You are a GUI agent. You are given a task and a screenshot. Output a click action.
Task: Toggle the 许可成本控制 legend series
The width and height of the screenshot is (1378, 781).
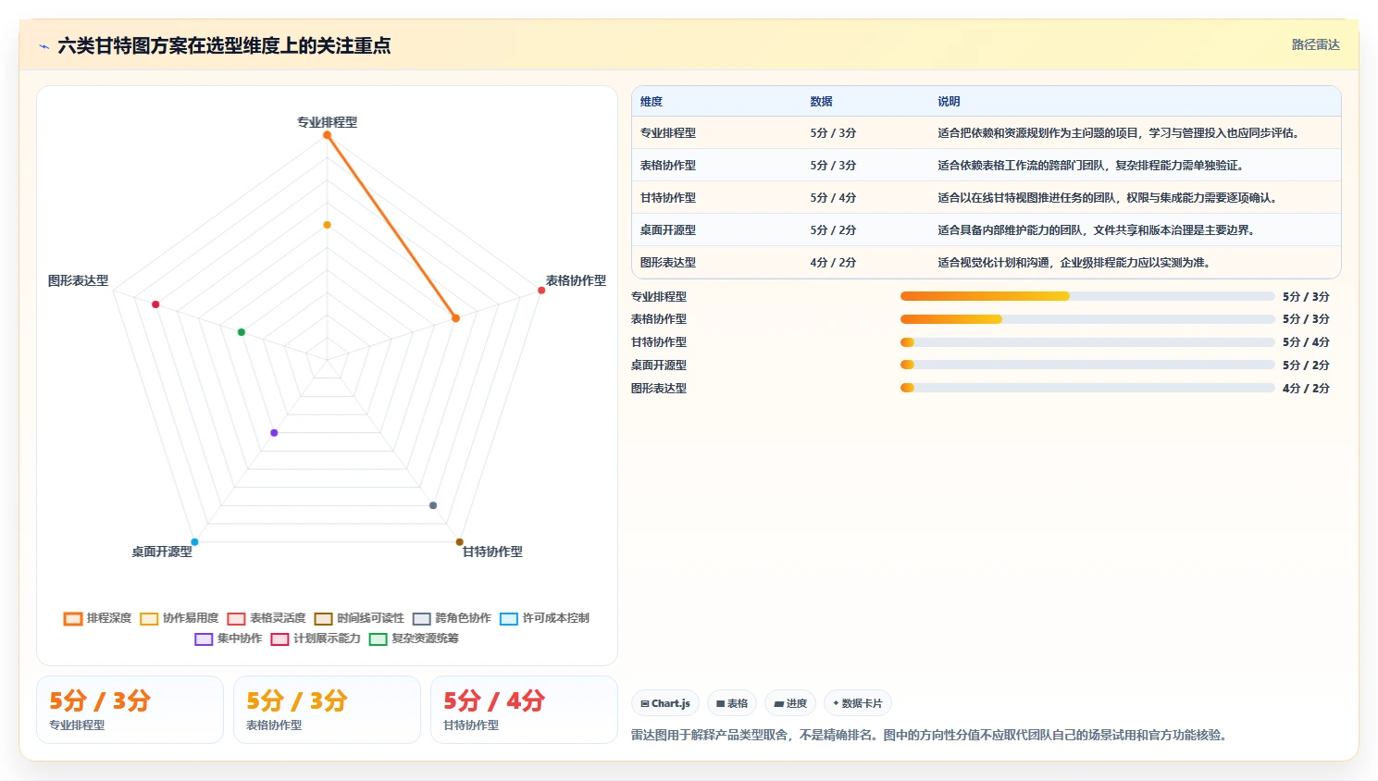tap(544, 618)
